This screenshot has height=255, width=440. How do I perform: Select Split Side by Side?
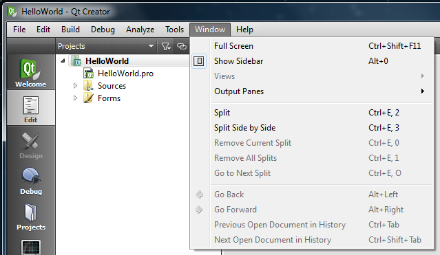tap(312, 128)
